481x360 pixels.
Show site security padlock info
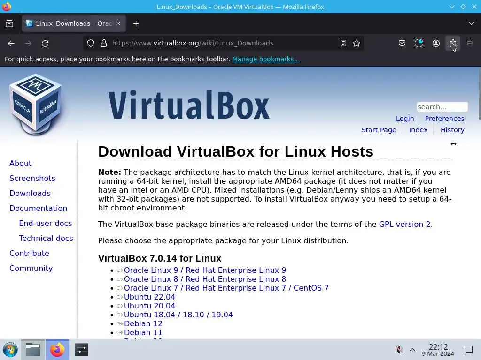(x=104, y=44)
